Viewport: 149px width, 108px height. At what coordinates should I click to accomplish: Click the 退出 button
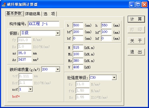coord(136,52)
